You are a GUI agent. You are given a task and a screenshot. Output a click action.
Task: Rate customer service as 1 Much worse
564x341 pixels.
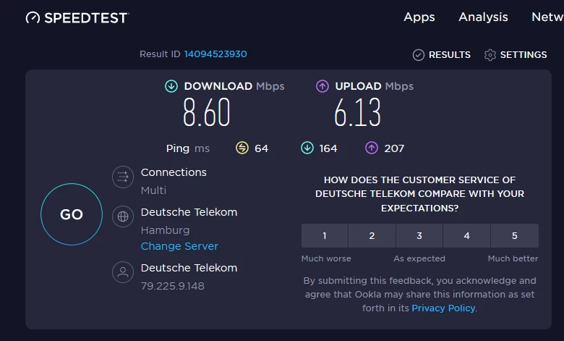325,235
